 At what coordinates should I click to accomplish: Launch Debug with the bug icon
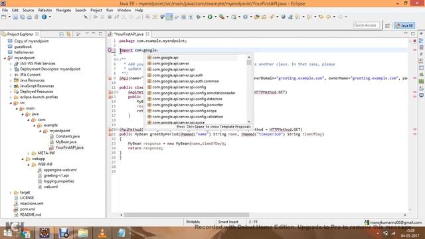click(x=199, y=17)
